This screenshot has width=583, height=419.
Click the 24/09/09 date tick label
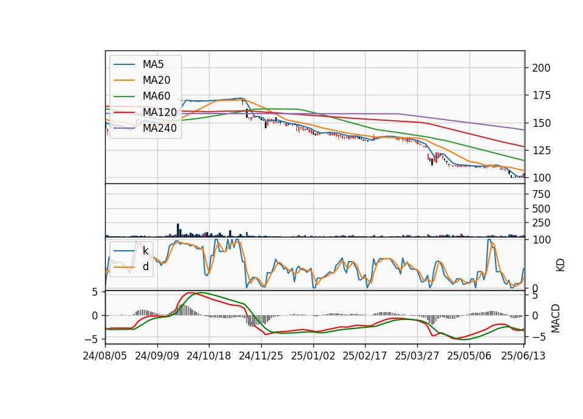pyautogui.click(x=157, y=356)
